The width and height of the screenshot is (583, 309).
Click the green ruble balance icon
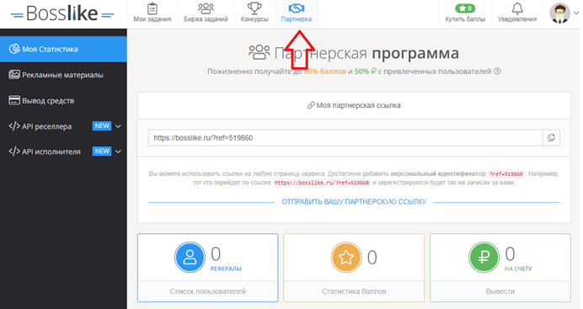click(x=484, y=257)
